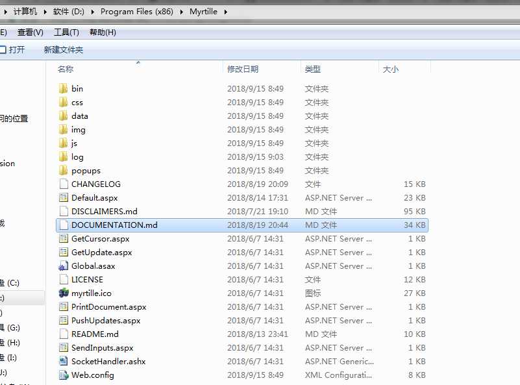
Task: Select the img folder icon
Action: [x=63, y=129]
